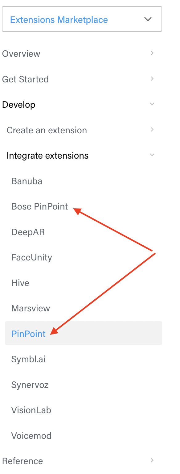The width and height of the screenshot is (180, 474).
Task: Navigate to the Synervoz page
Action: [30, 385]
